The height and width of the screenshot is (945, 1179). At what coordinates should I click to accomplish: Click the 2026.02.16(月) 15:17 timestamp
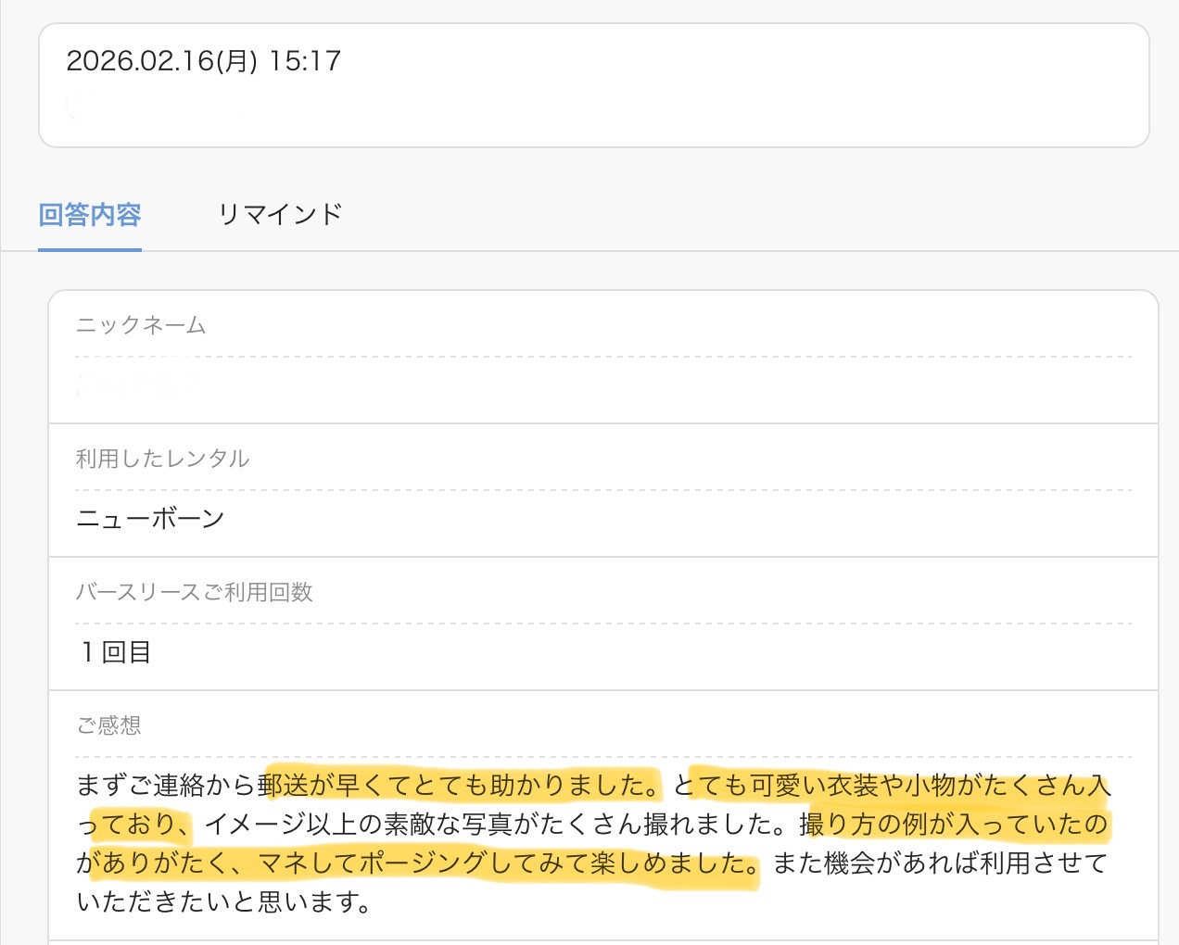click(x=204, y=61)
